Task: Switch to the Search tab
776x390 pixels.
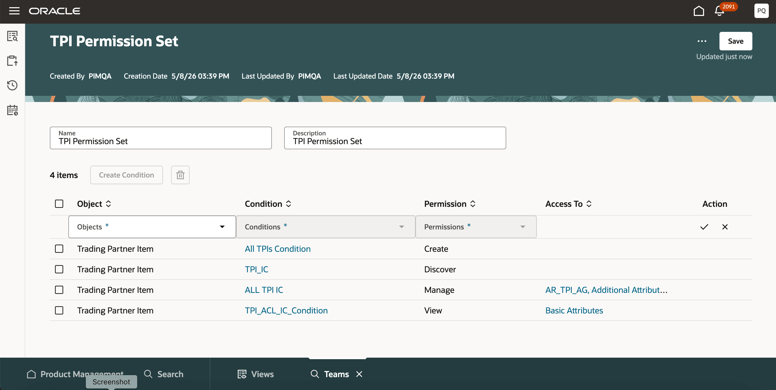Action: coord(164,374)
